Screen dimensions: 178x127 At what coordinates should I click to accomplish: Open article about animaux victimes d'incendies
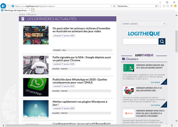click(81, 30)
